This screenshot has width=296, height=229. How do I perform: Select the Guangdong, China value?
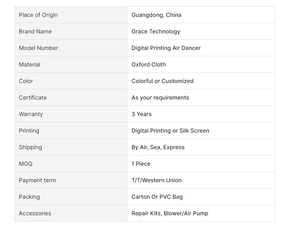(x=156, y=15)
